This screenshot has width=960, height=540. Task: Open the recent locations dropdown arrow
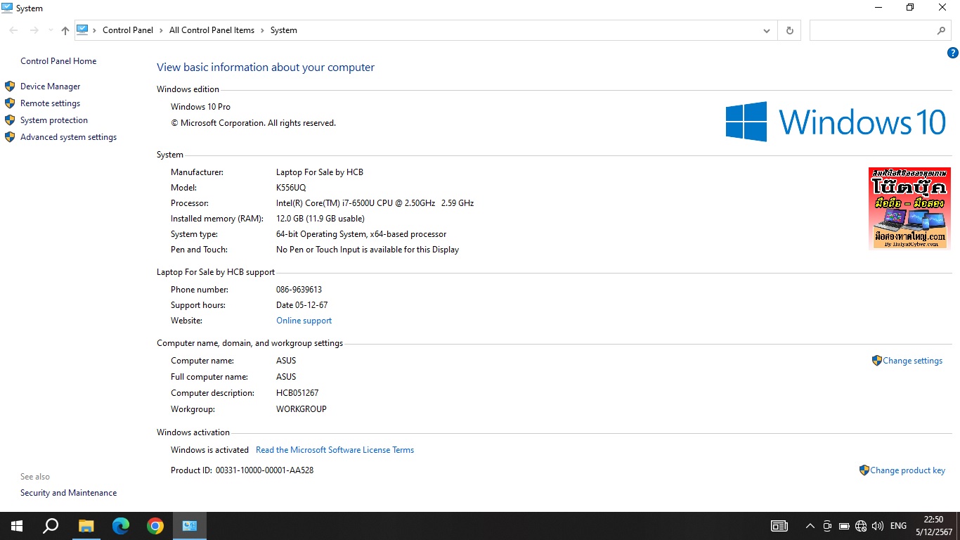click(x=51, y=30)
